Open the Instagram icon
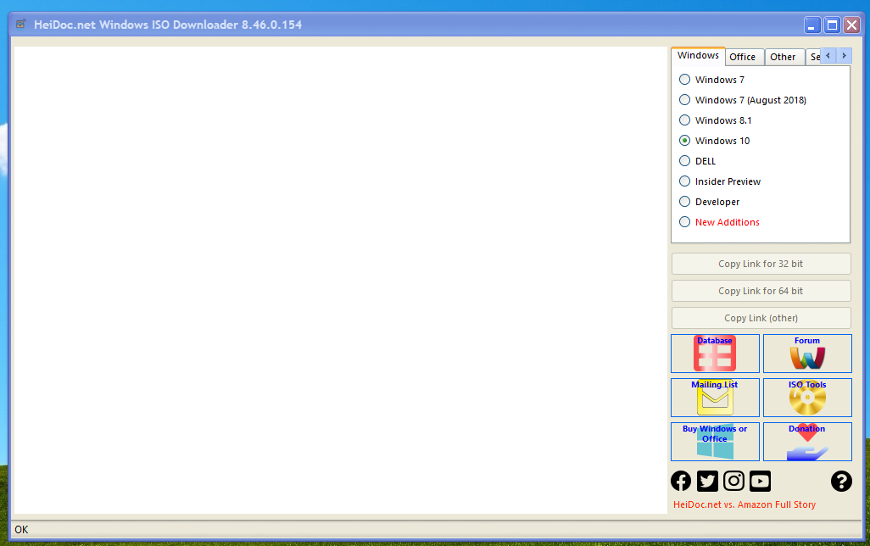Viewport: 870px width, 546px height. [733, 481]
